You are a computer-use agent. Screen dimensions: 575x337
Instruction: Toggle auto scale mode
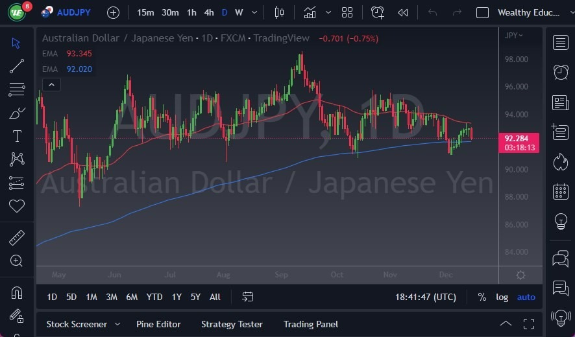click(526, 297)
